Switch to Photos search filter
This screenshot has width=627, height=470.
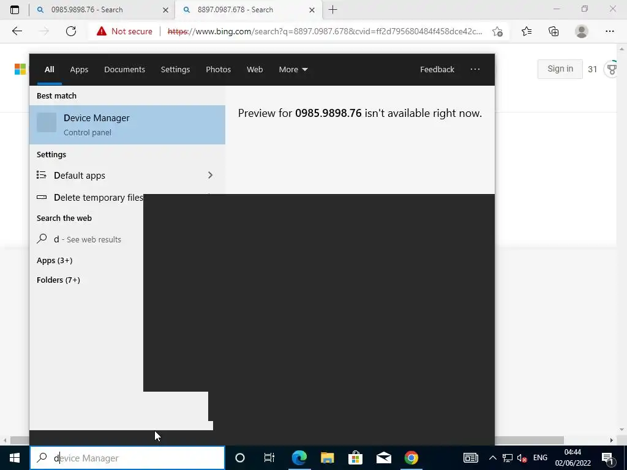click(219, 70)
